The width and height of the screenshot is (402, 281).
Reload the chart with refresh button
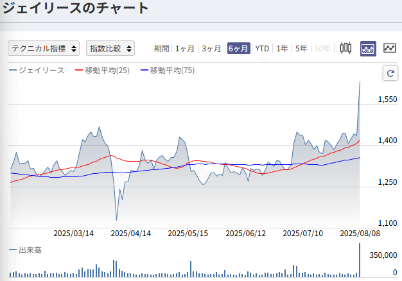pos(390,73)
